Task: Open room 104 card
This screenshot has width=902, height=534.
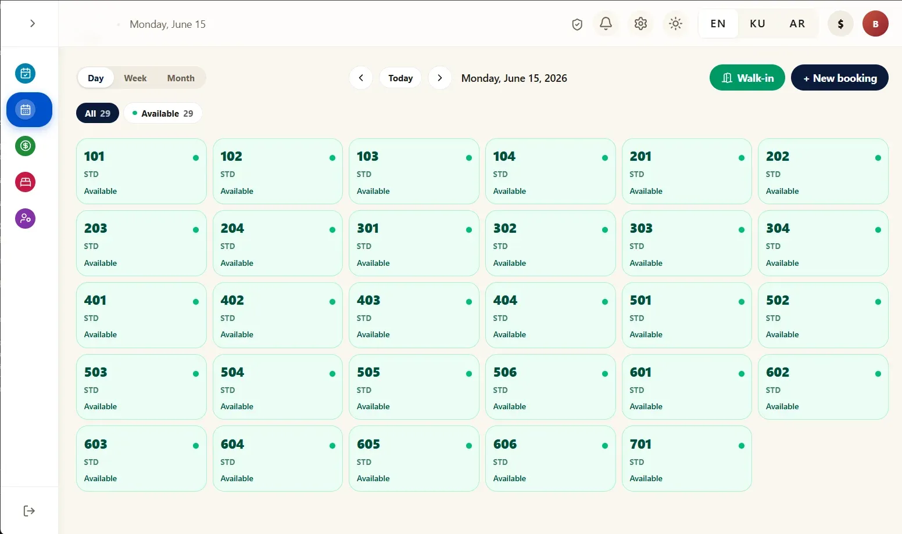Action: (550, 171)
